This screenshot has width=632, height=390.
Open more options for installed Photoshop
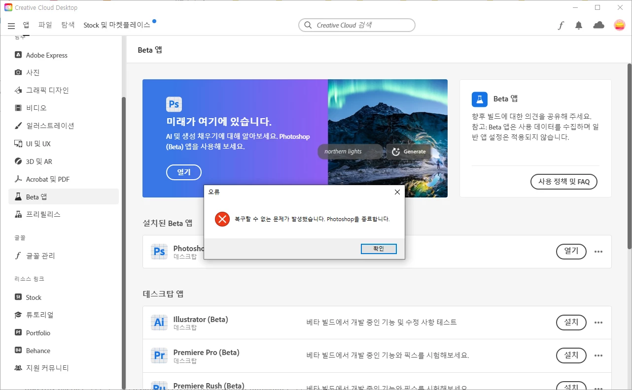[x=598, y=252]
